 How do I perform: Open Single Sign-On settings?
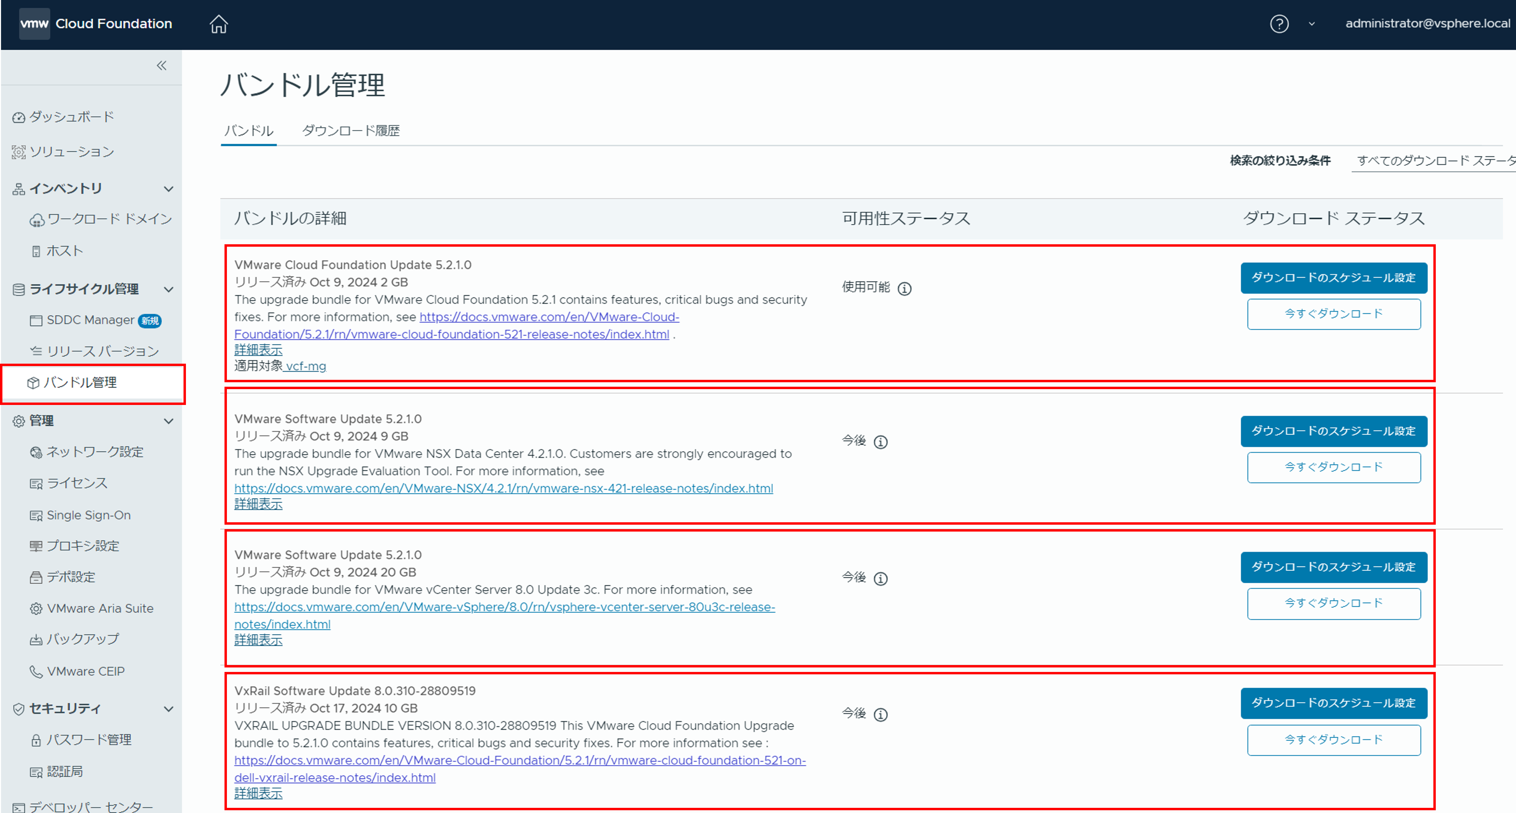pyautogui.click(x=89, y=515)
